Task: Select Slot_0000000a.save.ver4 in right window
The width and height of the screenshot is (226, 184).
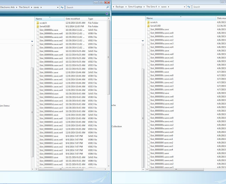Action: pos(162,47)
